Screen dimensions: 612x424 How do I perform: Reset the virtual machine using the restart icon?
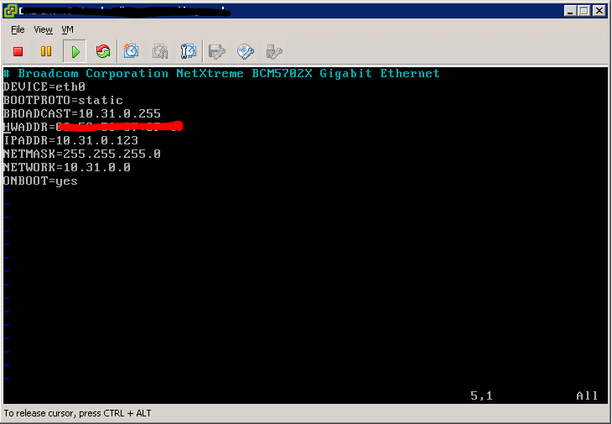[x=103, y=51]
